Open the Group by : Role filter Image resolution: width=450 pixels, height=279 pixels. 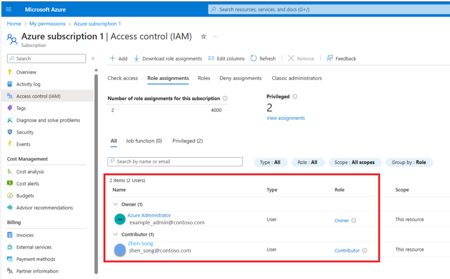[x=409, y=162]
